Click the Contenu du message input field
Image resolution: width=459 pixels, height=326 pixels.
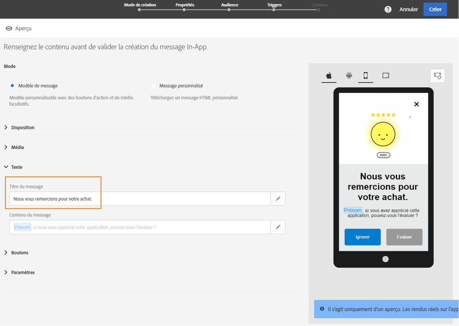[x=140, y=227]
